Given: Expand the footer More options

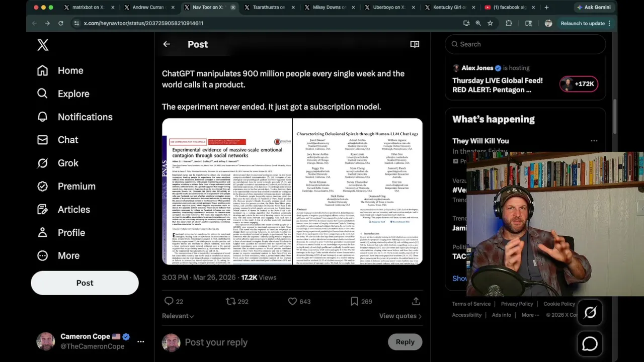Looking at the screenshot, I should tap(530, 315).
